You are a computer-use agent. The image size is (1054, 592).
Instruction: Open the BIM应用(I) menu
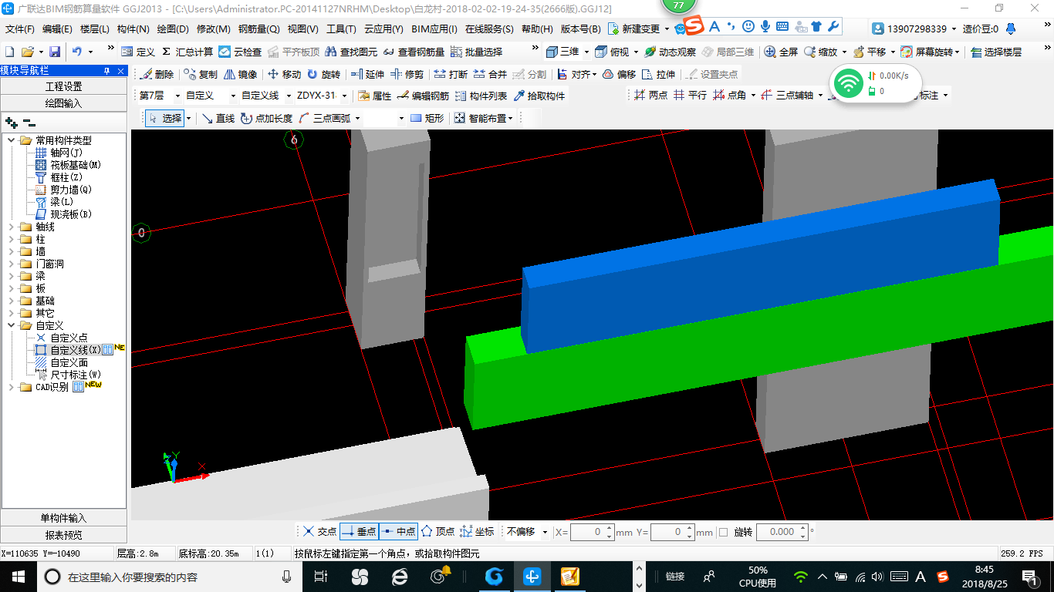coord(434,29)
